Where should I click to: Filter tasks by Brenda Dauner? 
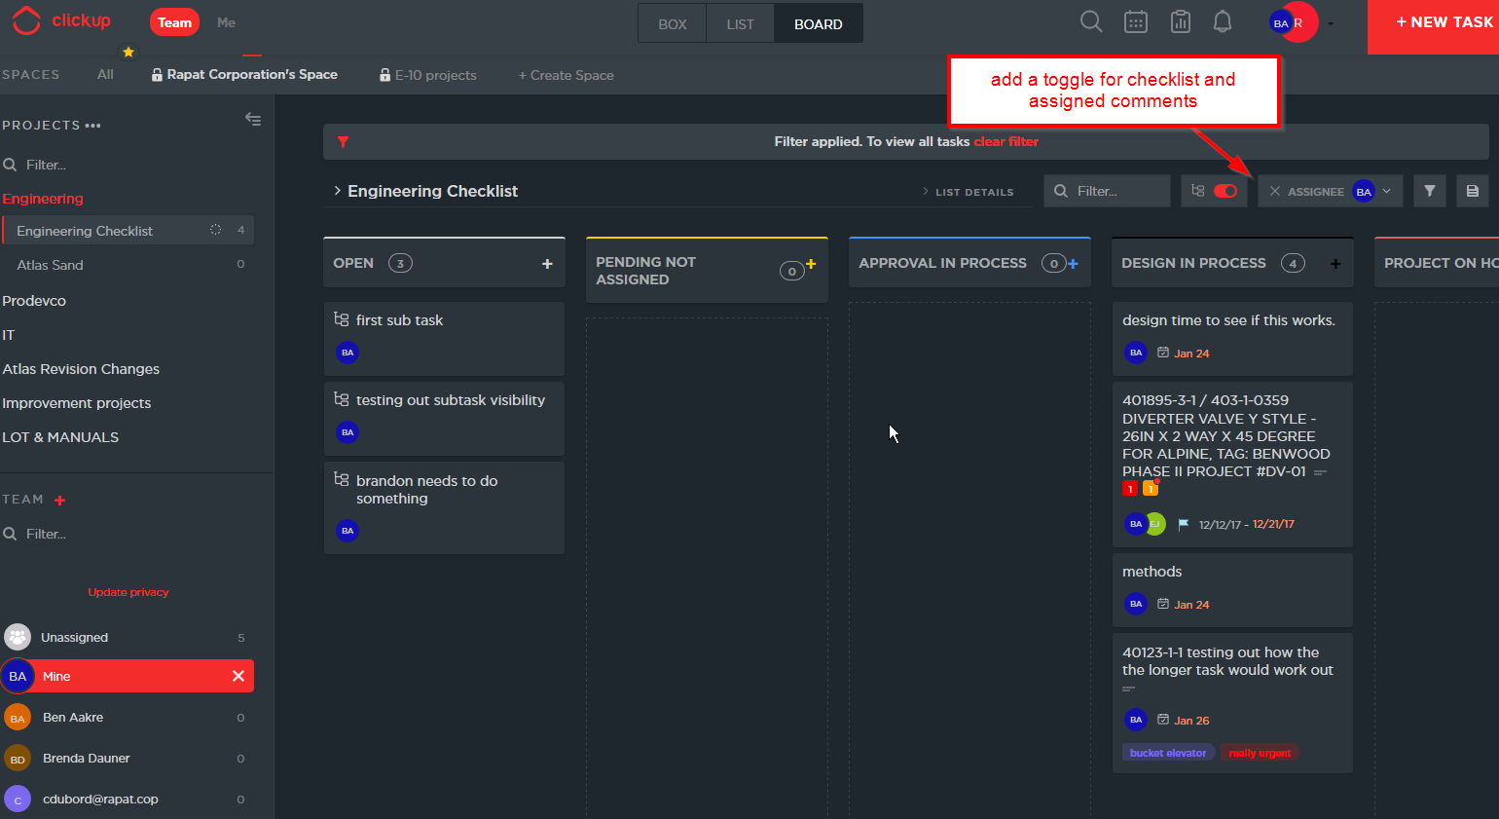click(x=127, y=759)
